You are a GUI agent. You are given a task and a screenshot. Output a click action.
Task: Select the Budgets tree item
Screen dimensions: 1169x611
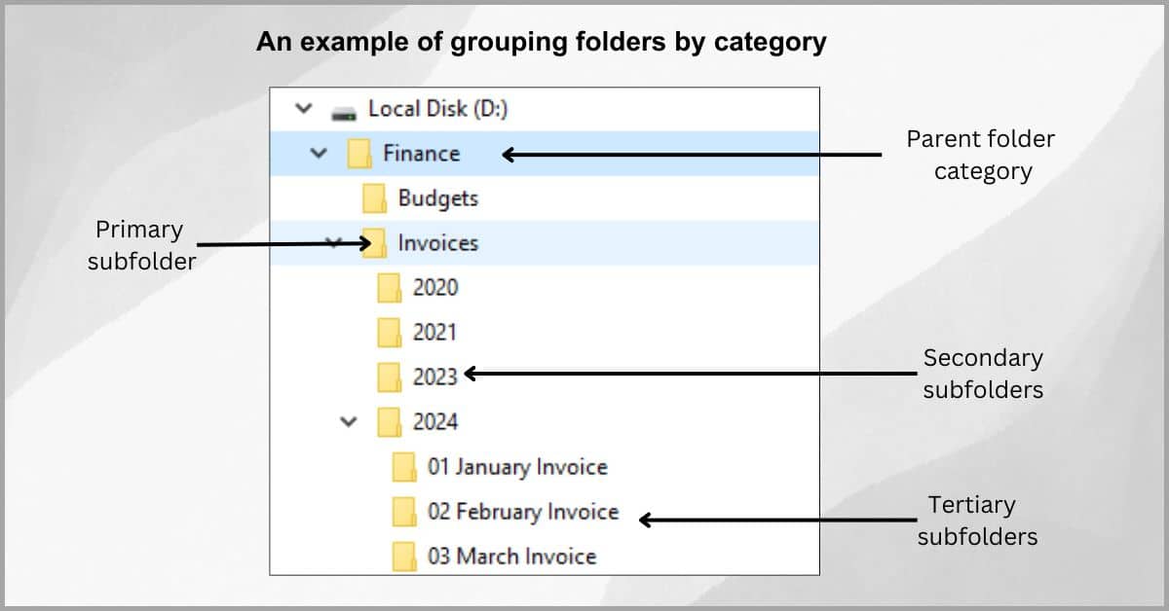tap(437, 198)
